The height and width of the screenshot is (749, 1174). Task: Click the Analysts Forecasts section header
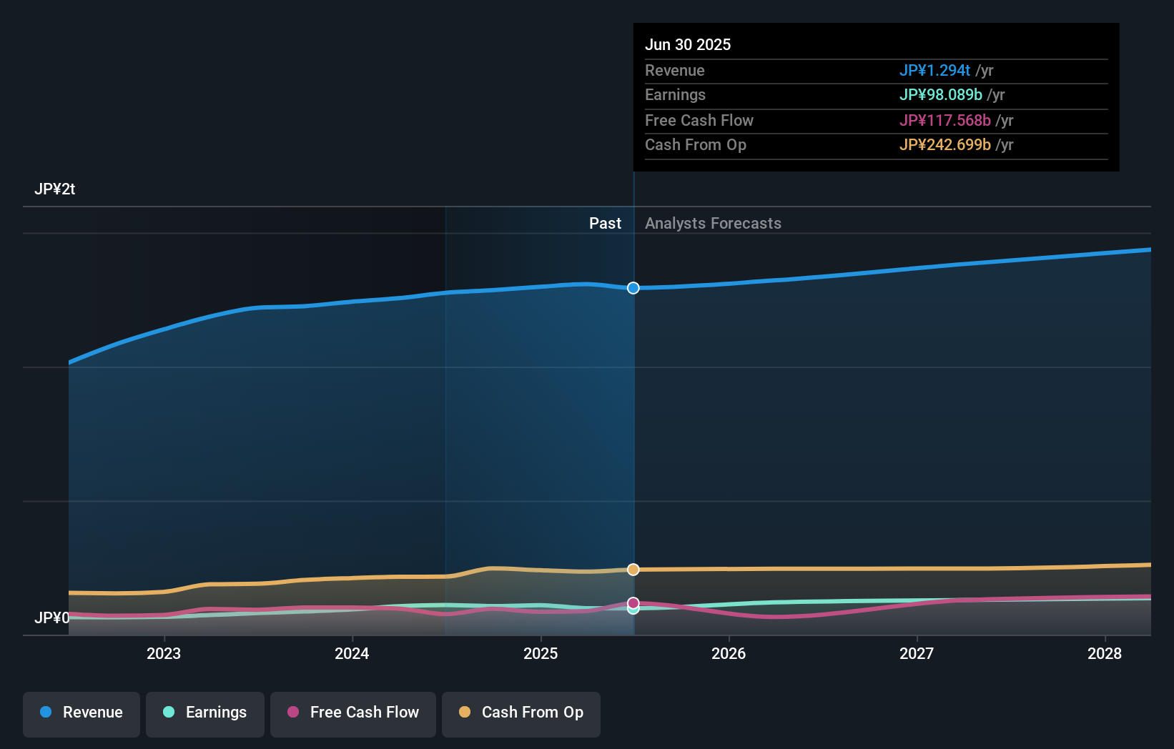click(713, 223)
